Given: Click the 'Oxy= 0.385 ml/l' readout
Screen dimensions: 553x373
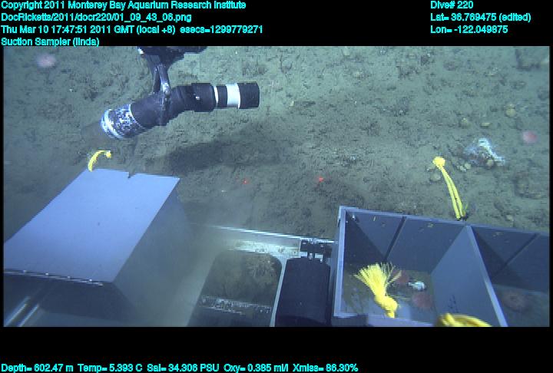Looking at the screenshot, I should tap(256, 368).
